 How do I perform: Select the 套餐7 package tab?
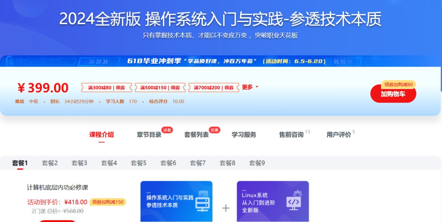point(198,163)
